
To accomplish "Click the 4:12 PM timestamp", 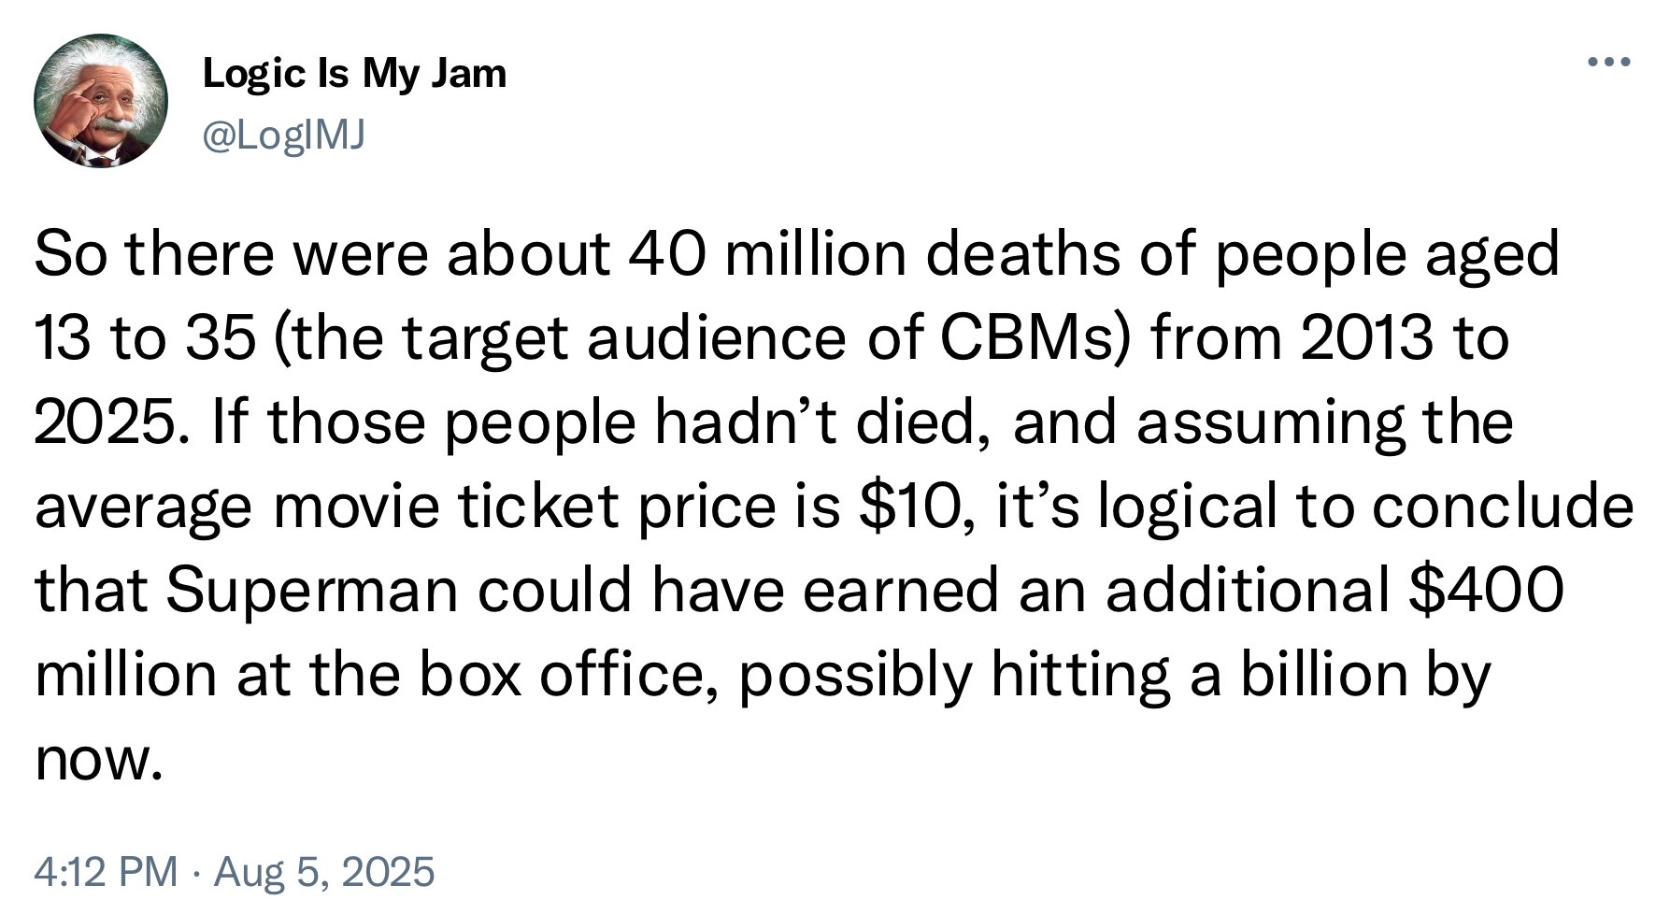I will [105, 872].
